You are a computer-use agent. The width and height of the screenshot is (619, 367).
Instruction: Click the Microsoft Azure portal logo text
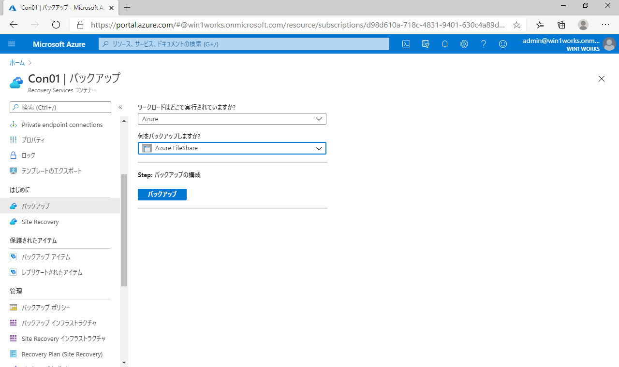coord(59,44)
